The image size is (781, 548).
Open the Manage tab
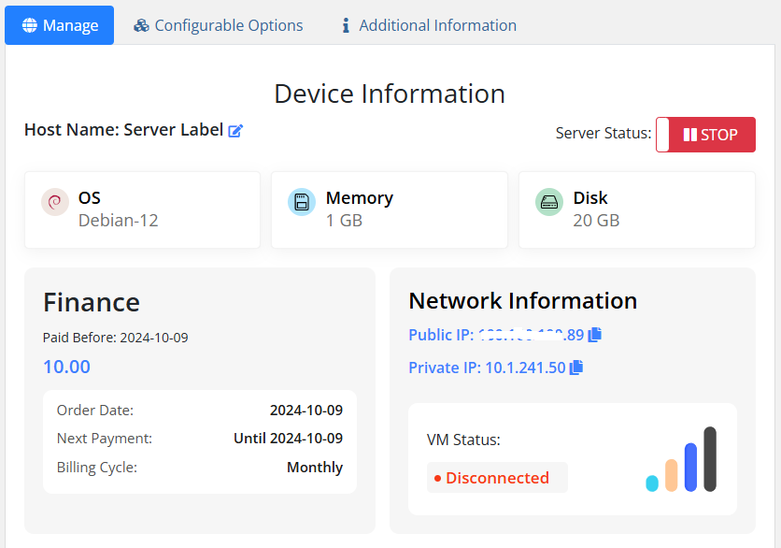click(x=60, y=25)
